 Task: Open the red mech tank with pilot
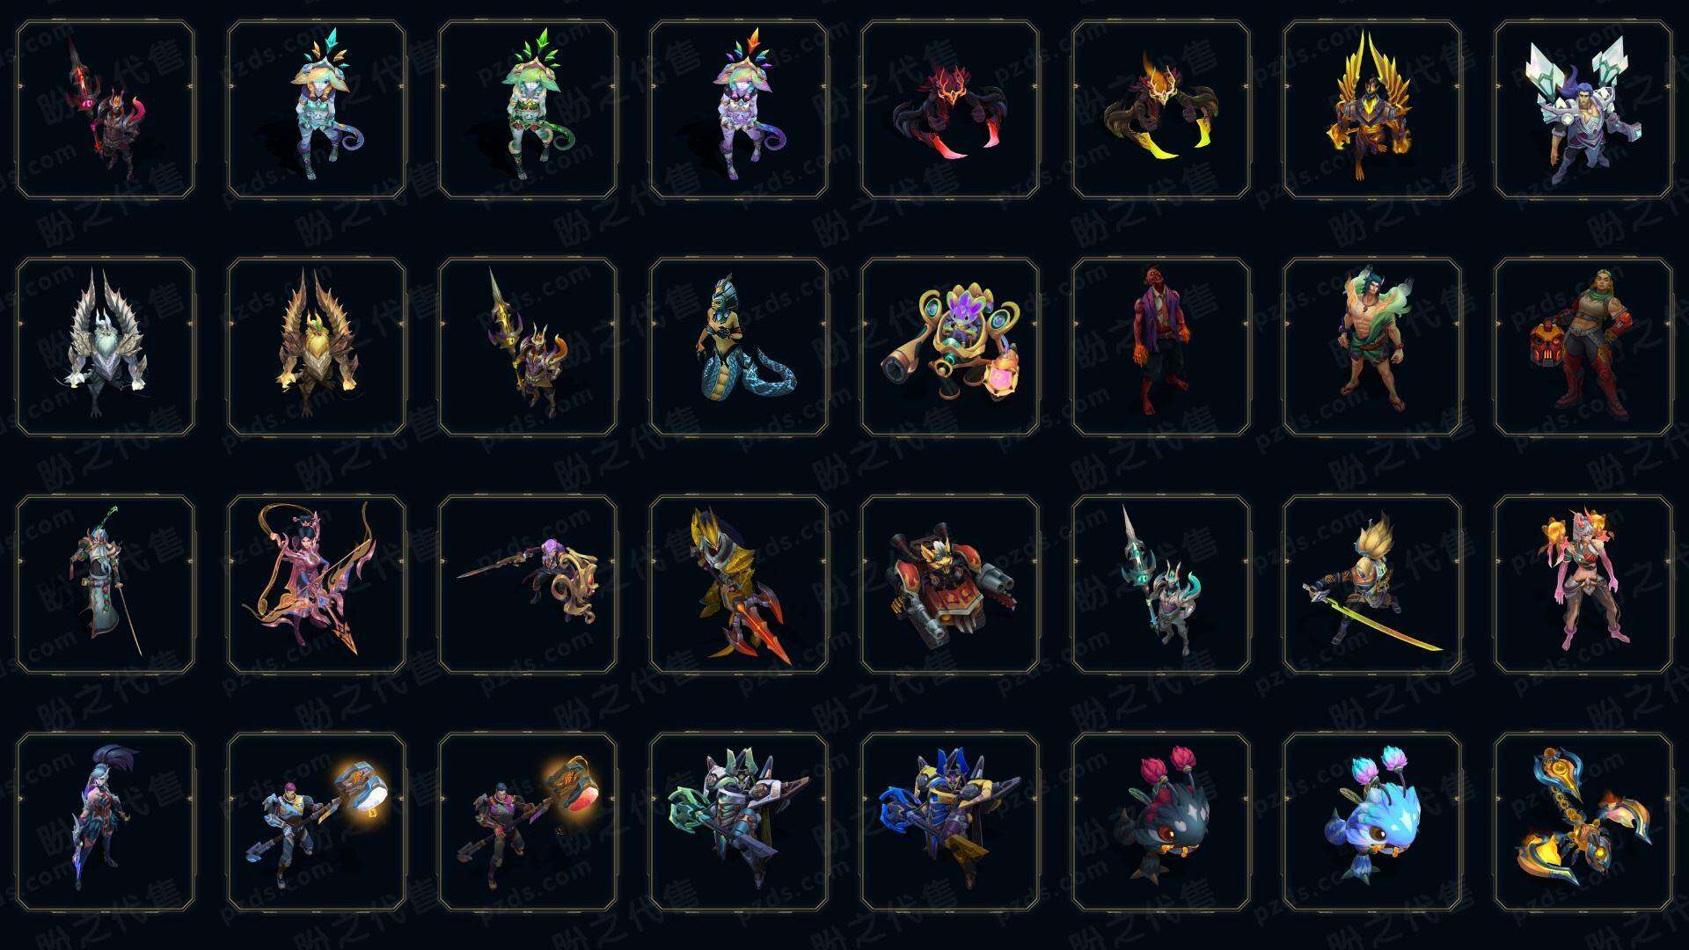[x=950, y=584]
